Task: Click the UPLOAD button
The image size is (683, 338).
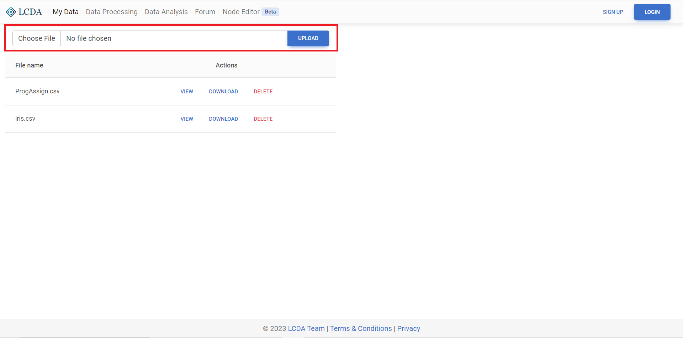Action: pos(308,38)
